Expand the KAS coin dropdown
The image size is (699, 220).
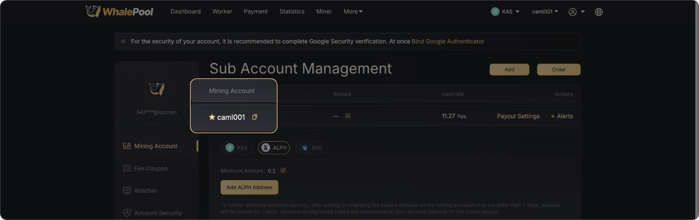(505, 11)
